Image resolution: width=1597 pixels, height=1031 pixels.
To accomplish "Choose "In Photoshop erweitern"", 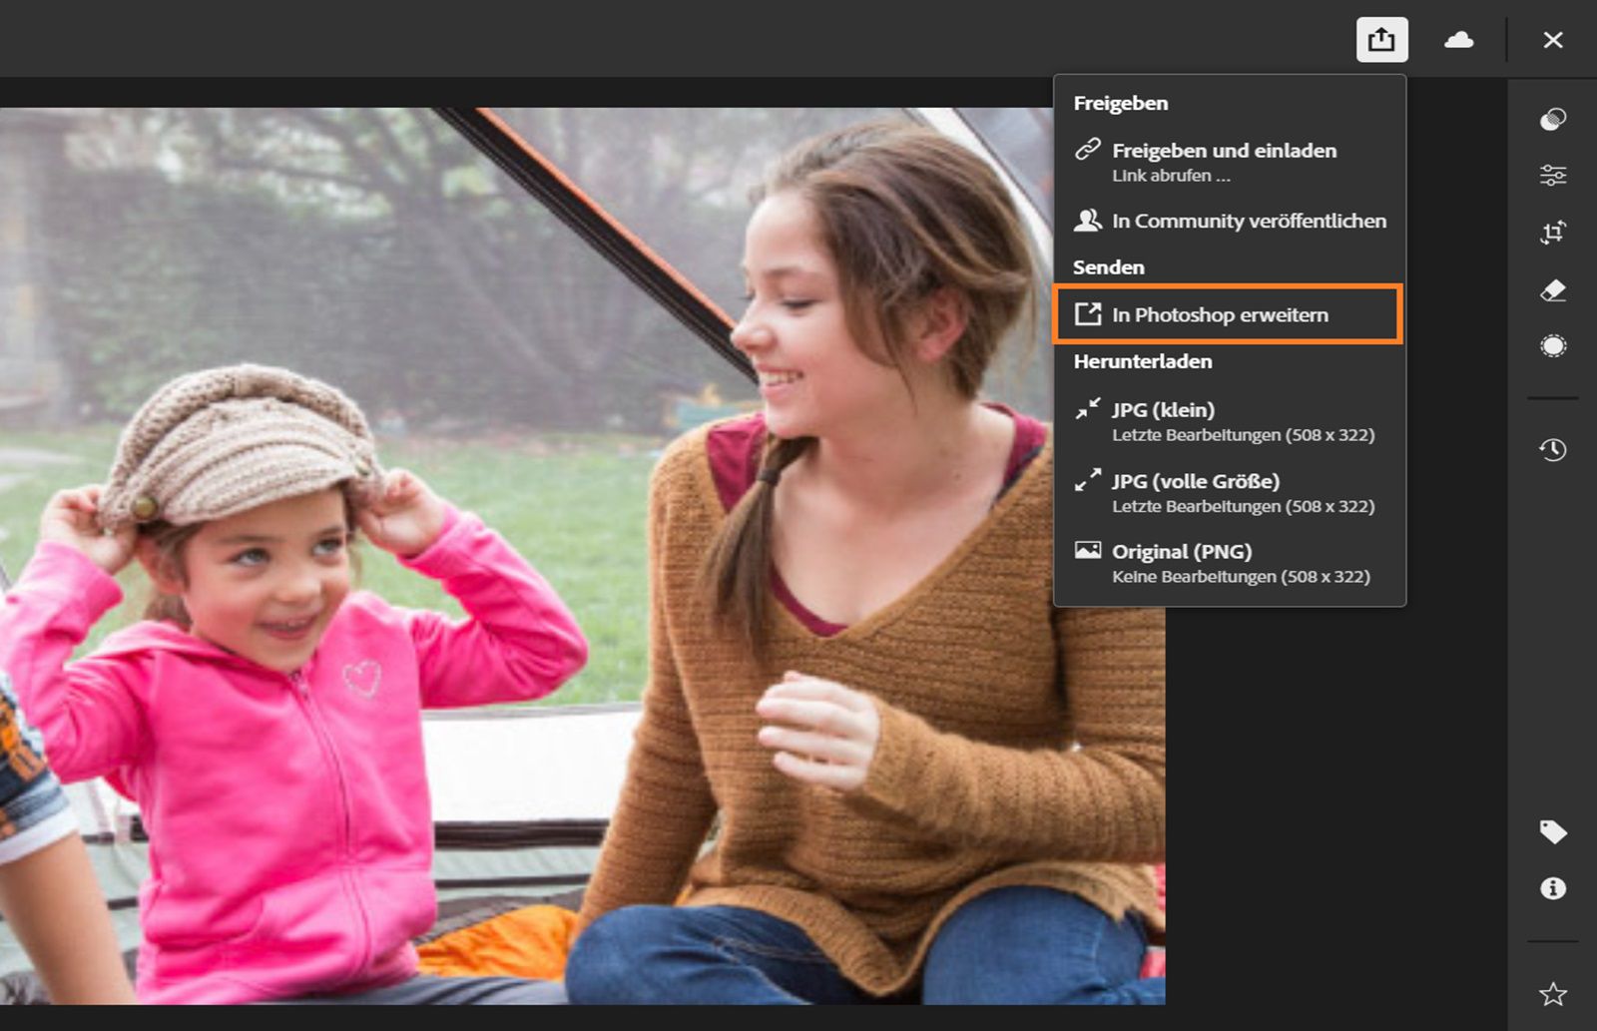I will point(1220,314).
